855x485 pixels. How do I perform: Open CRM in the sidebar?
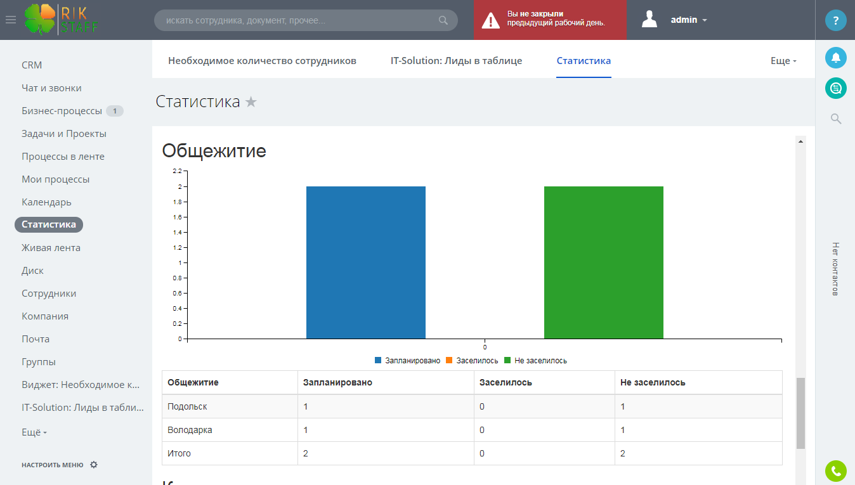coord(32,65)
